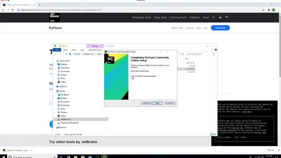Image resolution: width=281 pixels, height=158 pixels.
Task: Bookmark page with star icon
Action: tap(263, 10)
